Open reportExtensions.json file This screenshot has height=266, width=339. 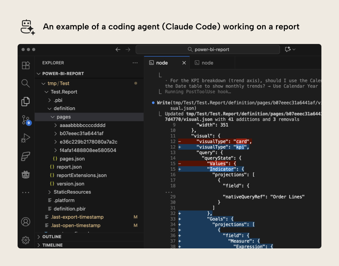tap(89, 176)
